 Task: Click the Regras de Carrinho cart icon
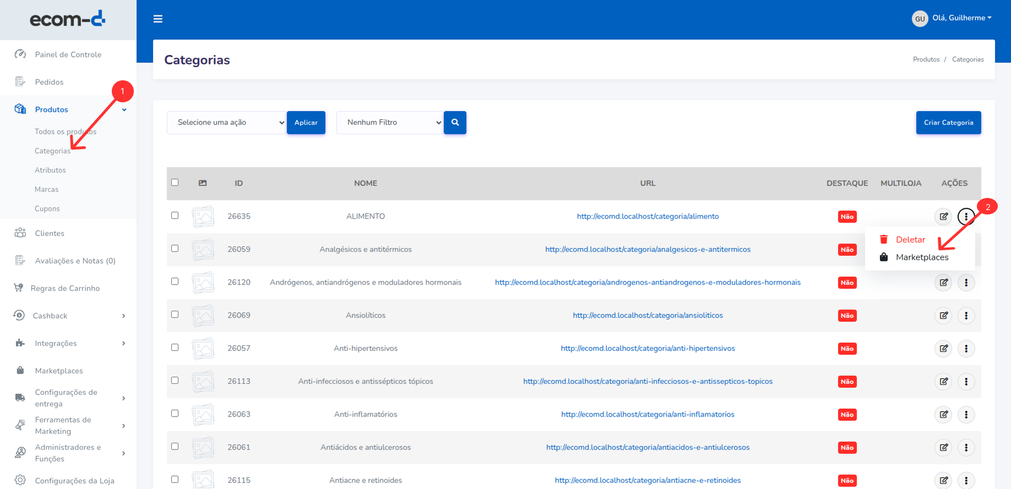coord(19,288)
